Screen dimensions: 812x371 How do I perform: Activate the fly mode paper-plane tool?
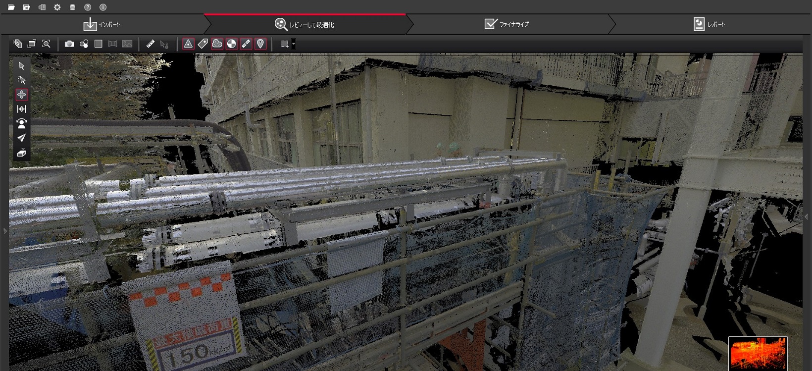coord(21,138)
